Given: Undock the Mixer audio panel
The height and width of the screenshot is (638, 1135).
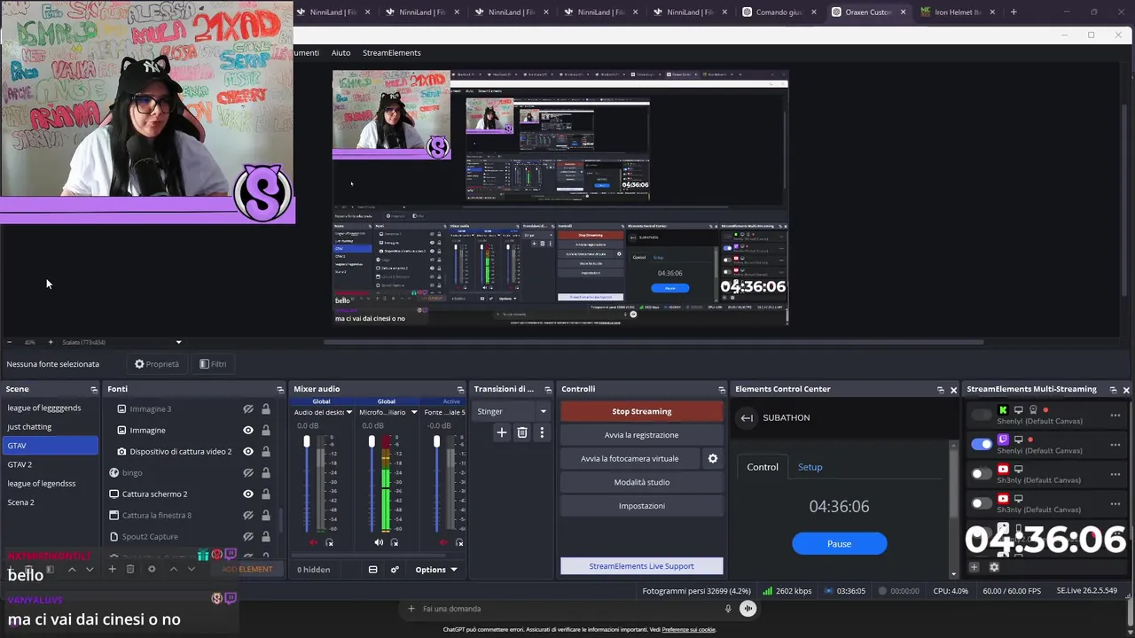Looking at the screenshot, I should [460, 389].
